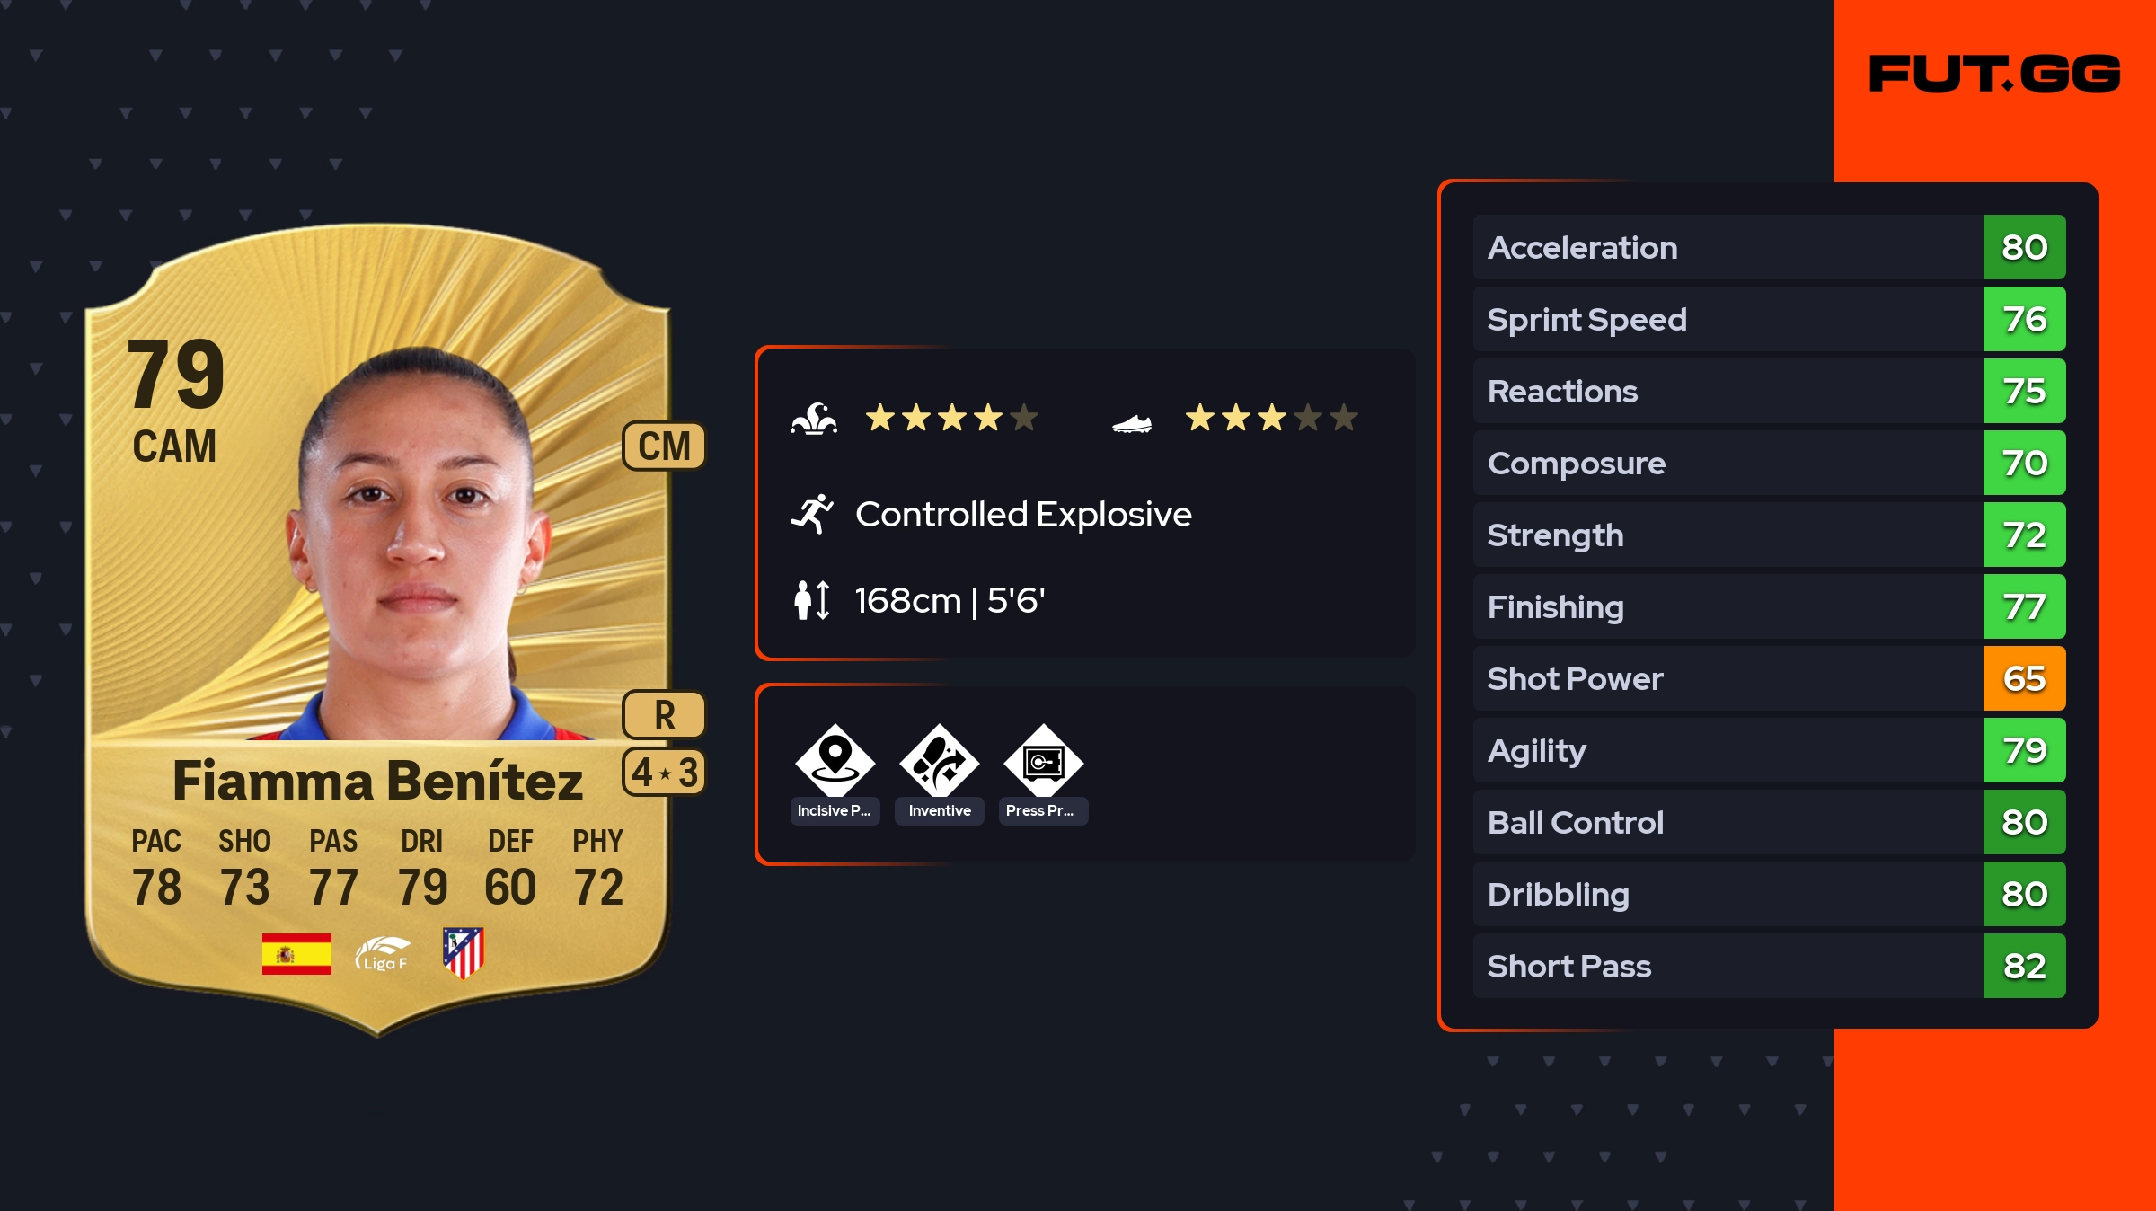Click the Press Proven playstyle icon
2156x1211 pixels.
(1043, 761)
